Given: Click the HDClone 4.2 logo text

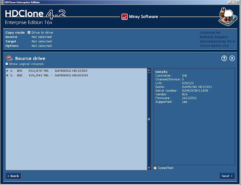Looking at the screenshot, I should [x=35, y=14].
